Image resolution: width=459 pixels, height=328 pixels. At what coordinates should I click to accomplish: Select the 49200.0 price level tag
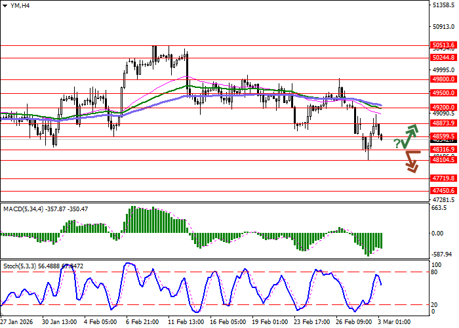click(x=443, y=107)
